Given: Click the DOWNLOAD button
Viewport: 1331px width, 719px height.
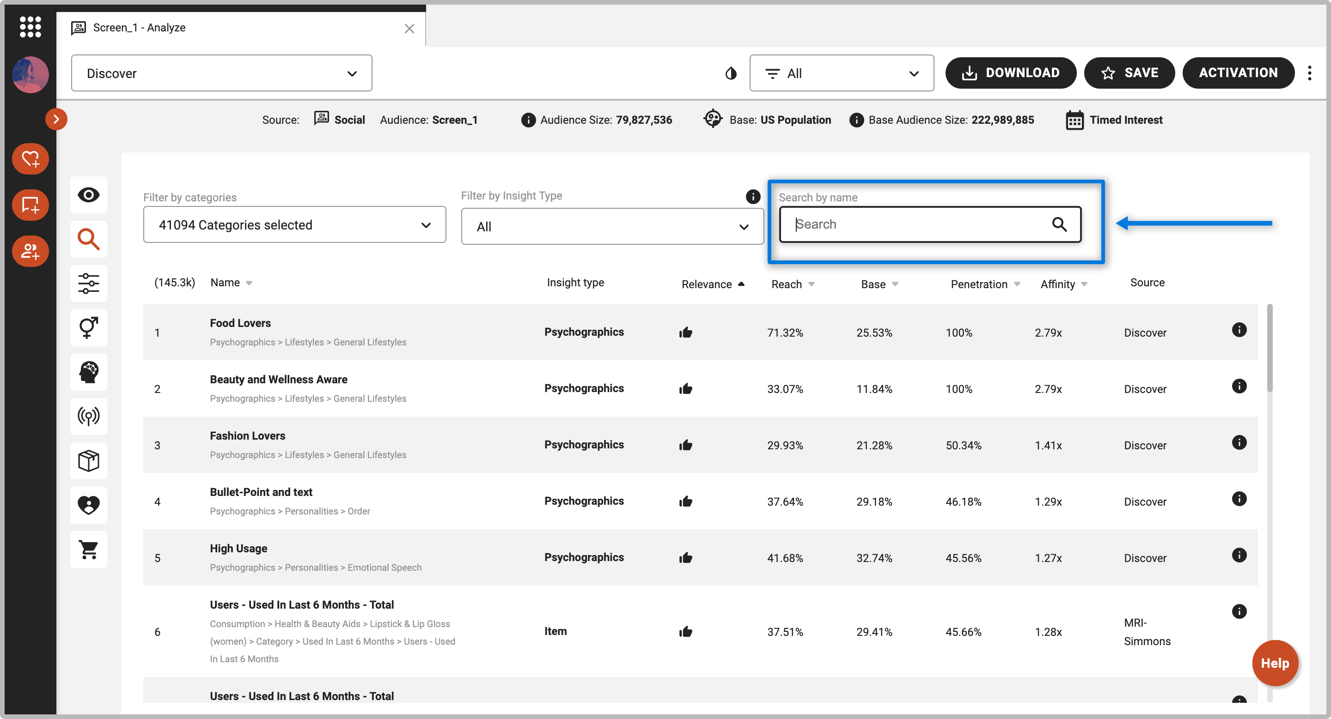Looking at the screenshot, I should 1010,73.
